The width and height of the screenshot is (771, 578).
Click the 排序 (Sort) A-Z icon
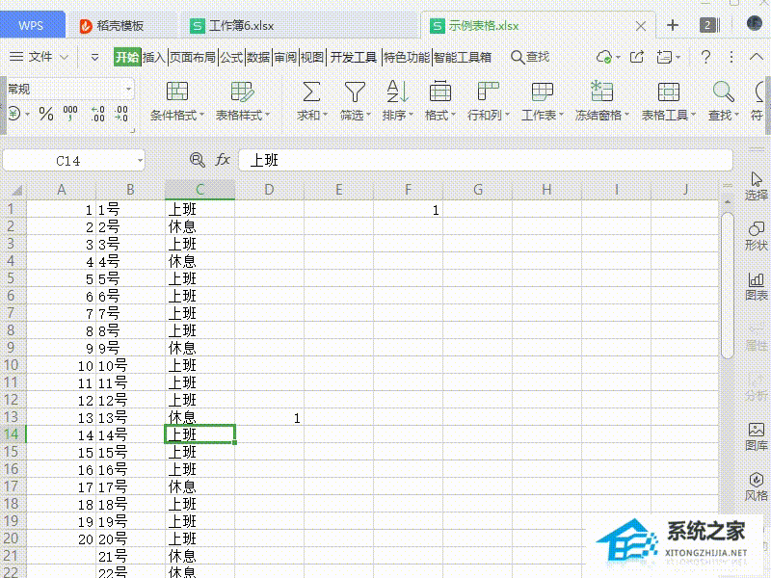[397, 92]
